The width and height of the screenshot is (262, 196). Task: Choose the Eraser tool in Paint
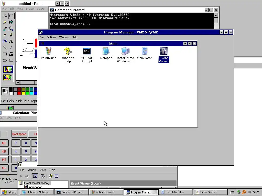pyautogui.click(x=5, y=22)
